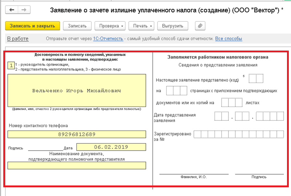Viewport: 291px width, 196px height.
Task: Select the 'Настоящее заявление представлено (код)' text
Action: pyautogui.click(x=197, y=80)
